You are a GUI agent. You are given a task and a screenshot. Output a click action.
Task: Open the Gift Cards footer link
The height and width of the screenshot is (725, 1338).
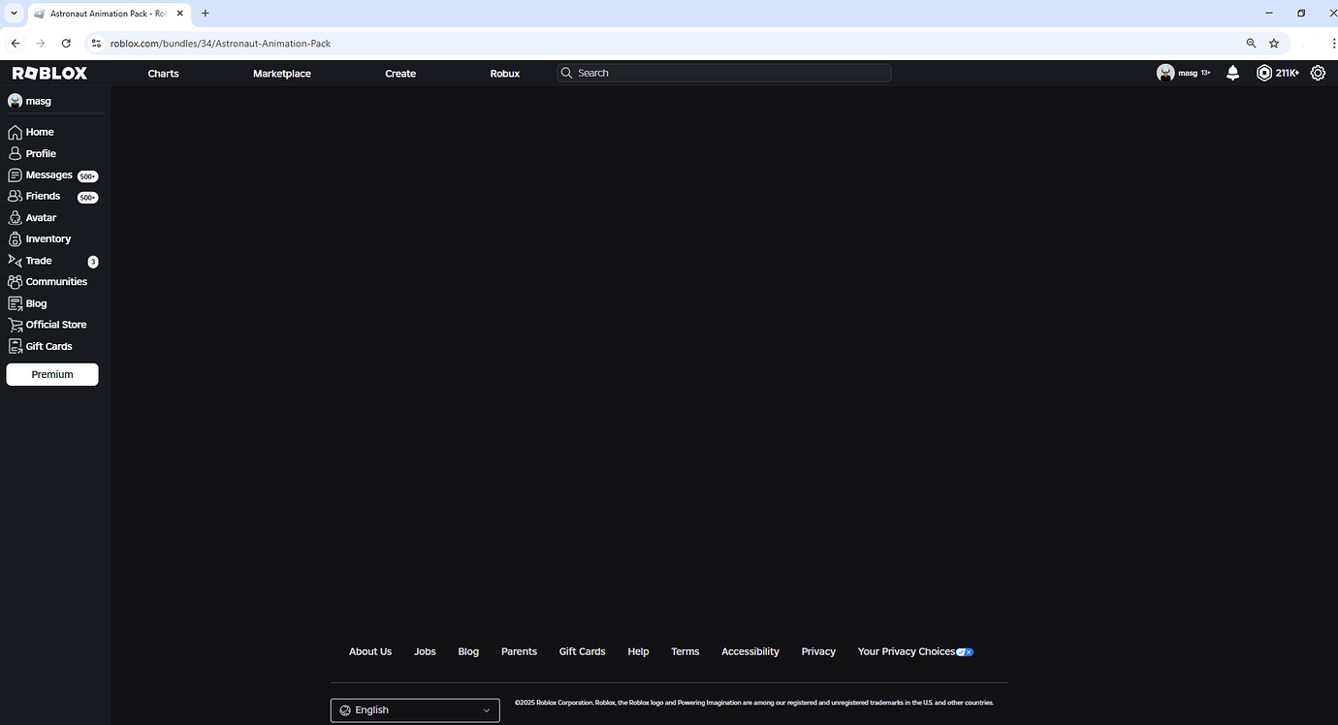[x=582, y=651]
